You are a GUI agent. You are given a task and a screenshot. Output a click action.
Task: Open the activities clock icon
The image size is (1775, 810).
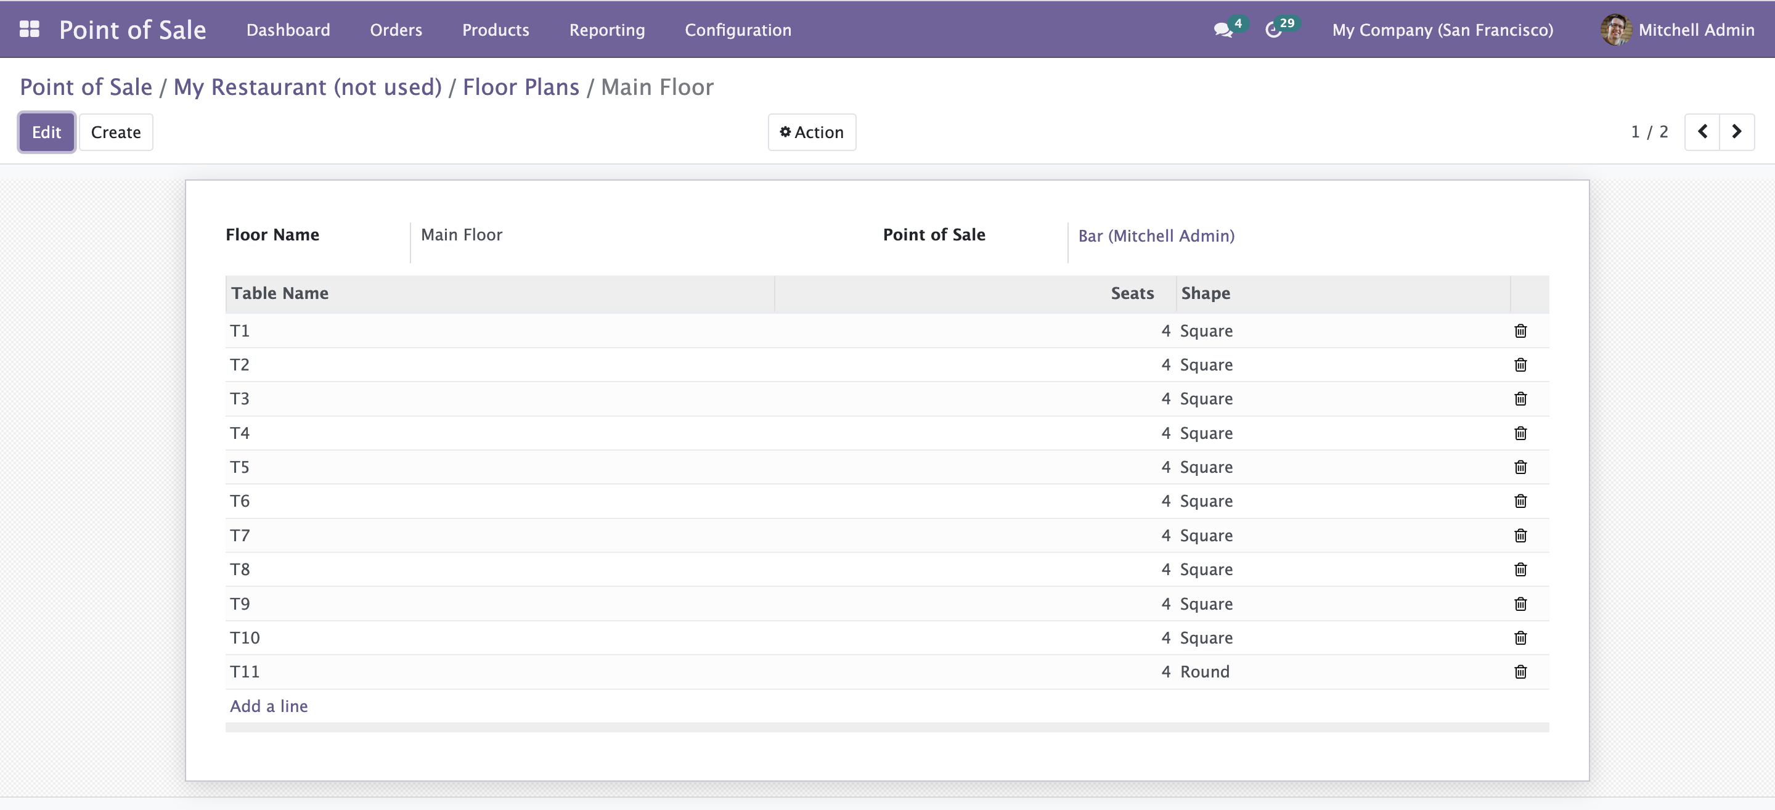tap(1273, 30)
